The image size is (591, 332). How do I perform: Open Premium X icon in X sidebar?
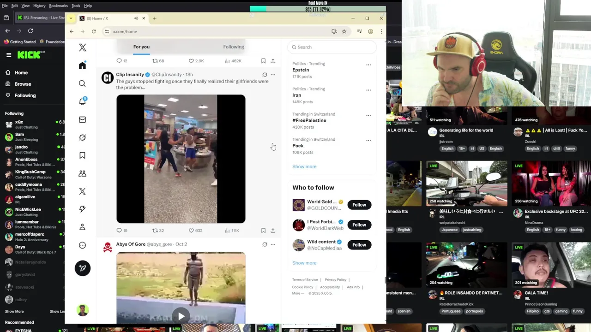click(x=82, y=191)
